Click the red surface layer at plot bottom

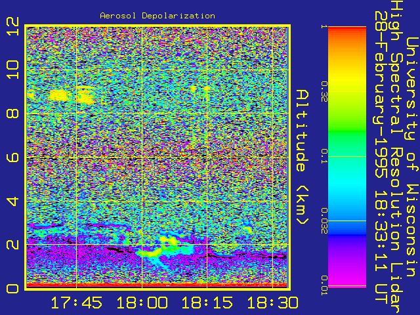[157, 285]
